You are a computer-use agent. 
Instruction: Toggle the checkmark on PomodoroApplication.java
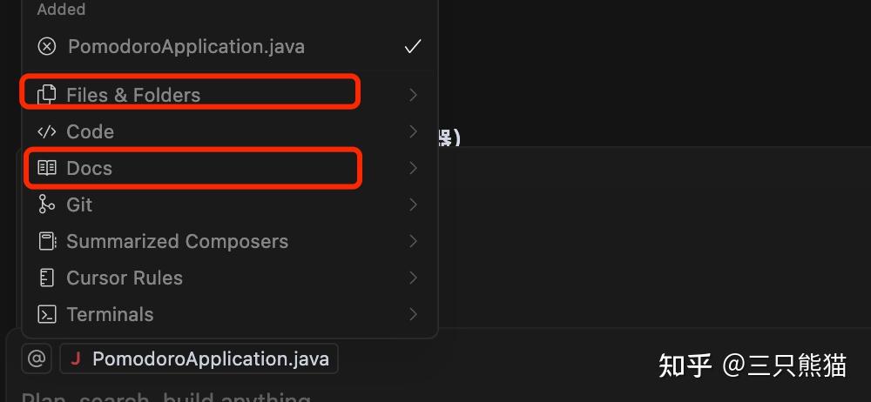pyautogui.click(x=413, y=46)
